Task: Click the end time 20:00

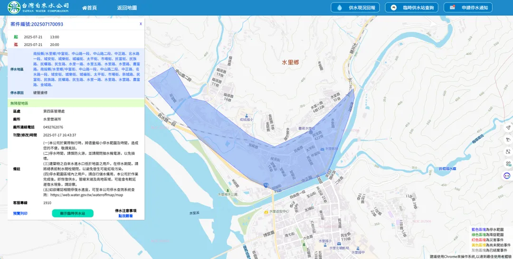Action: pos(54,45)
